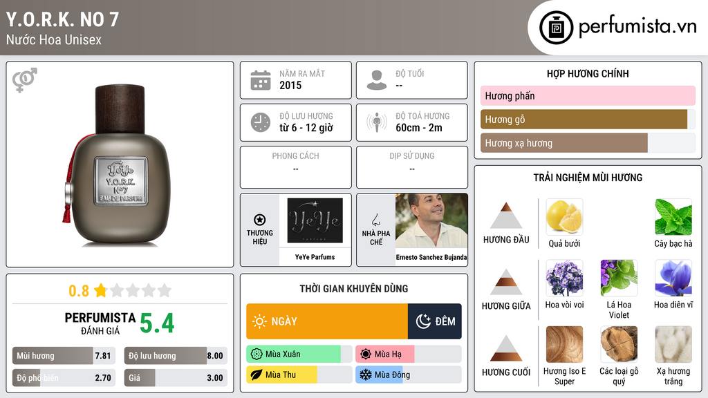
Task: Click the calendar icon beside Năm ra mắt
Action: pyautogui.click(x=261, y=80)
